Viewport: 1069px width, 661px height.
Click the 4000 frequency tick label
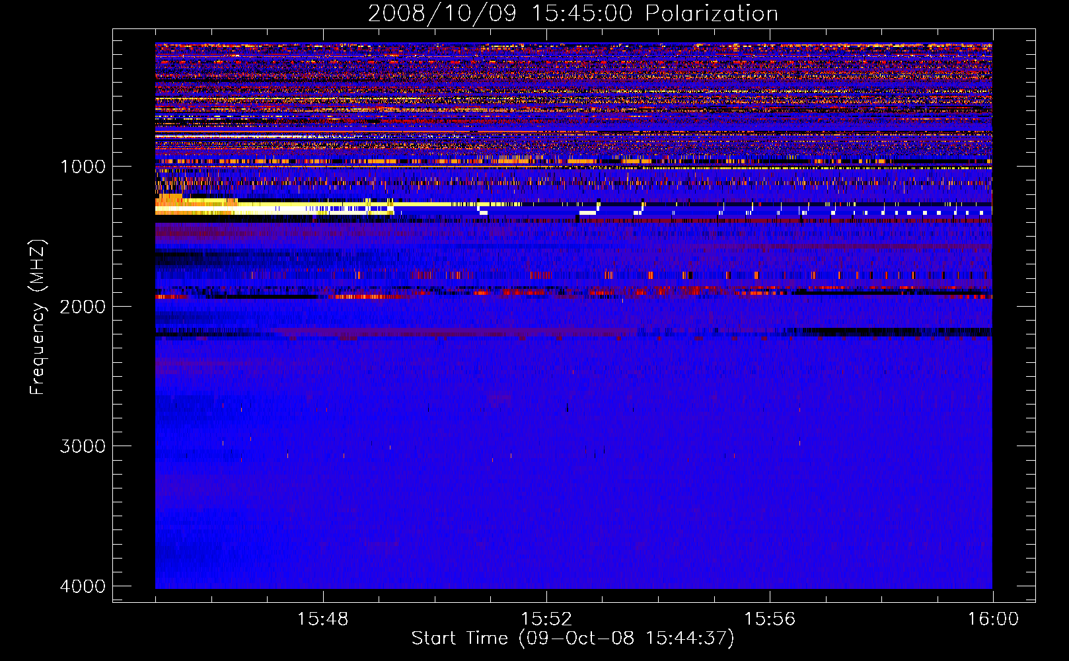[83, 586]
